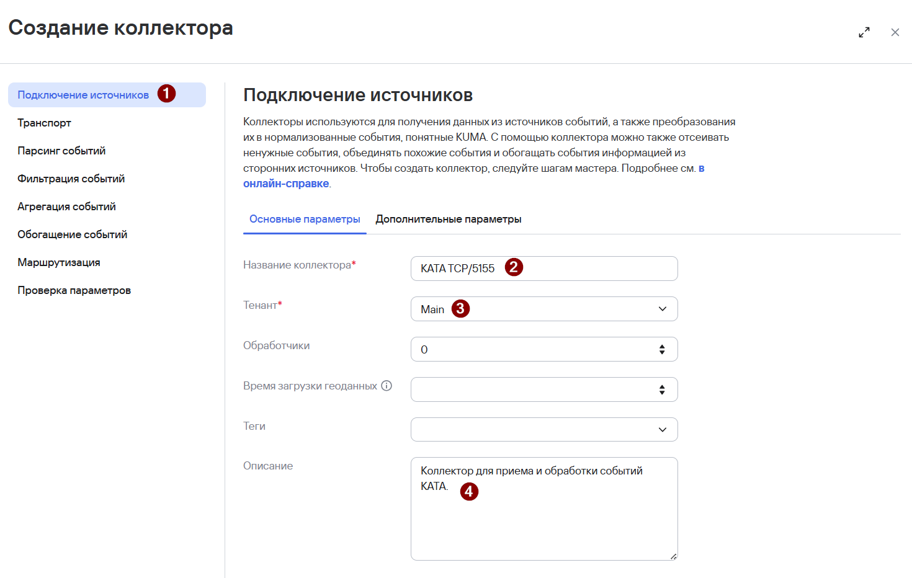
Task: Select the Подключение источников sidebar step
Action: click(83, 95)
